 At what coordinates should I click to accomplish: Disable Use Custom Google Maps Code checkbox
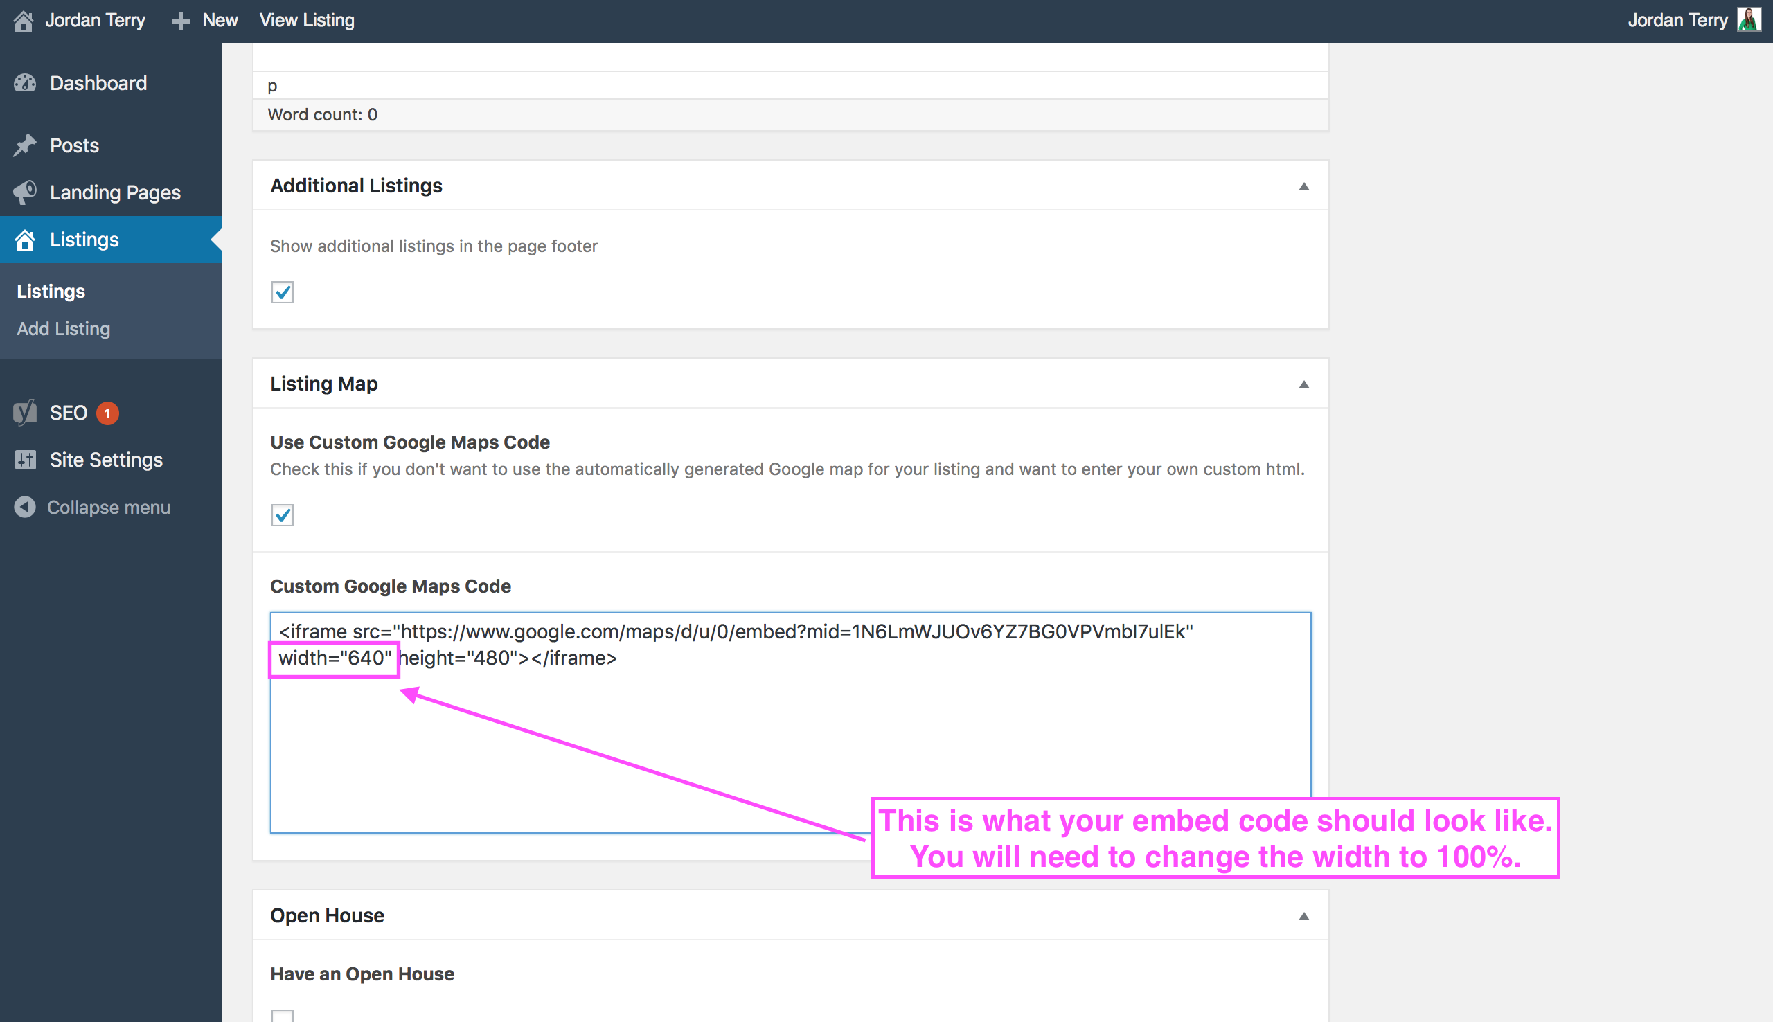point(282,515)
